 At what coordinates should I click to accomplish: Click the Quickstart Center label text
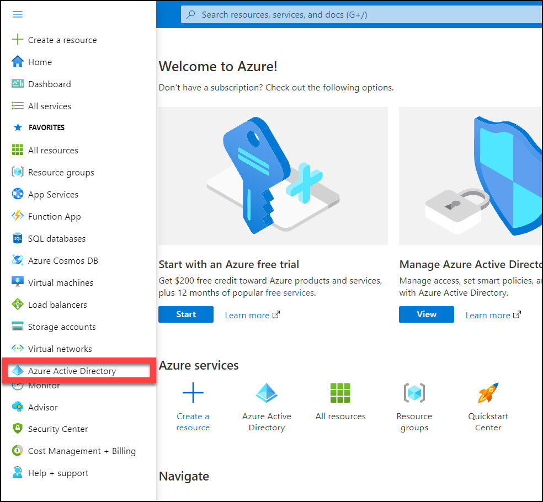pos(488,422)
